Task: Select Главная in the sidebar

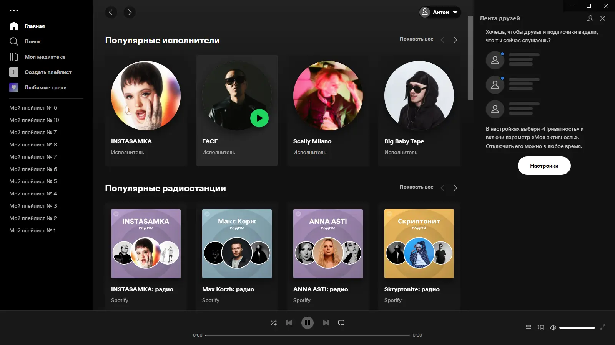Action: (x=34, y=26)
